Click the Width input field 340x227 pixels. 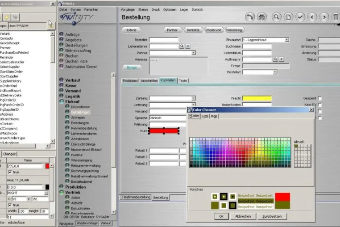pos(23,211)
